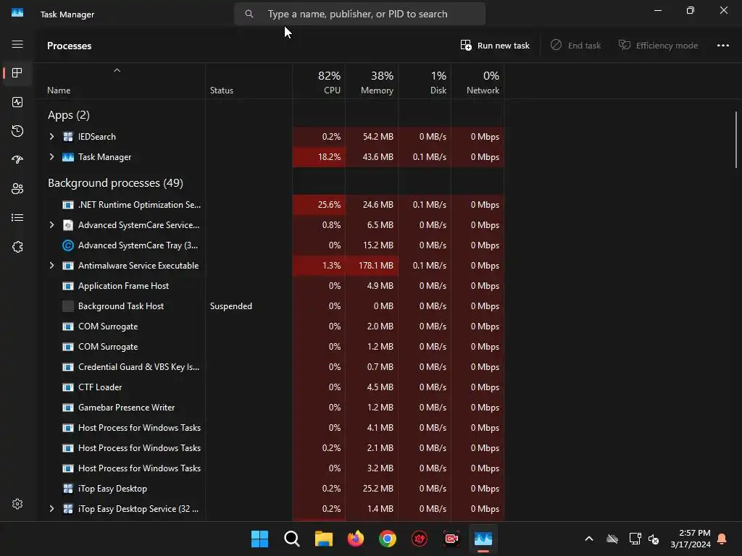This screenshot has width=742, height=556.
Task: Expand the Task Manager app row
Action: pyautogui.click(x=51, y=157)
